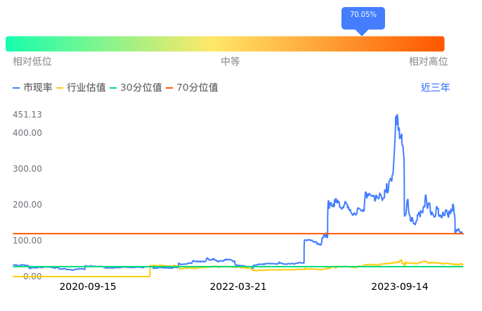Click the 100.00 y-axis label
Image resolution: width=482 pixels, height=311 pixels.
pyautogui.click(x=27, y=241)
